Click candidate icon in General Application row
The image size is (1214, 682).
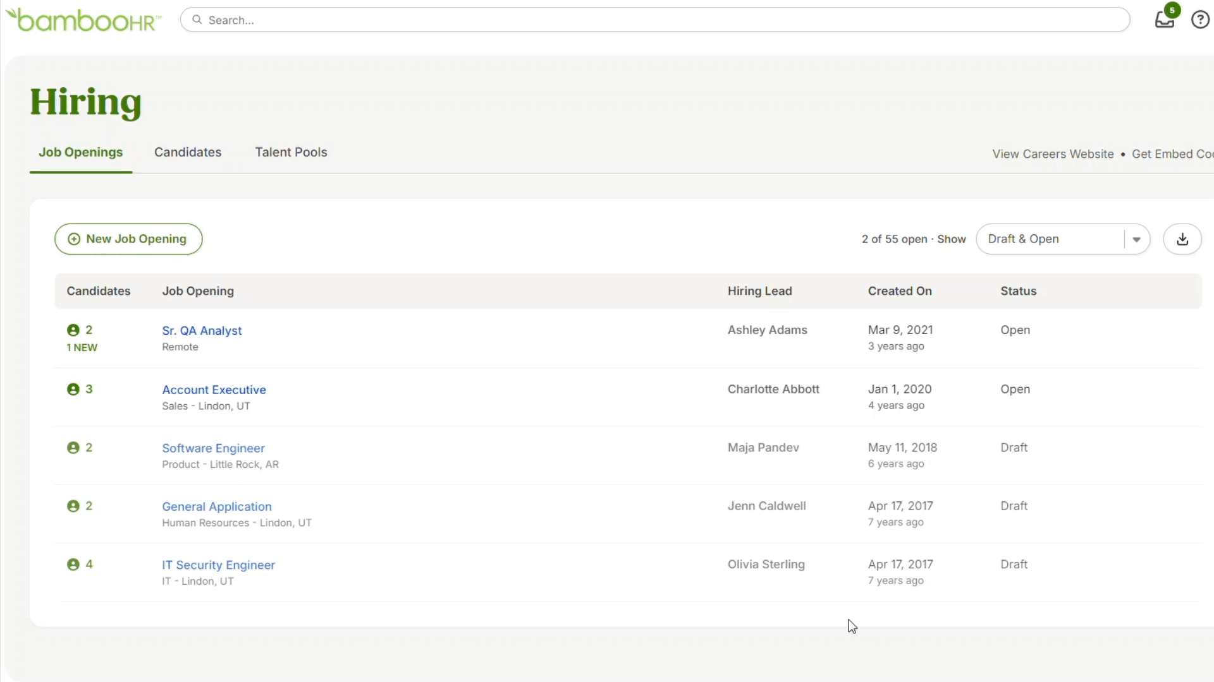coord(73,506)
